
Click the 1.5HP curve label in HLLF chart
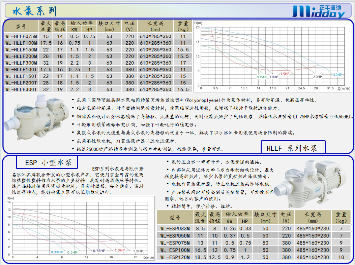[285, 74]
